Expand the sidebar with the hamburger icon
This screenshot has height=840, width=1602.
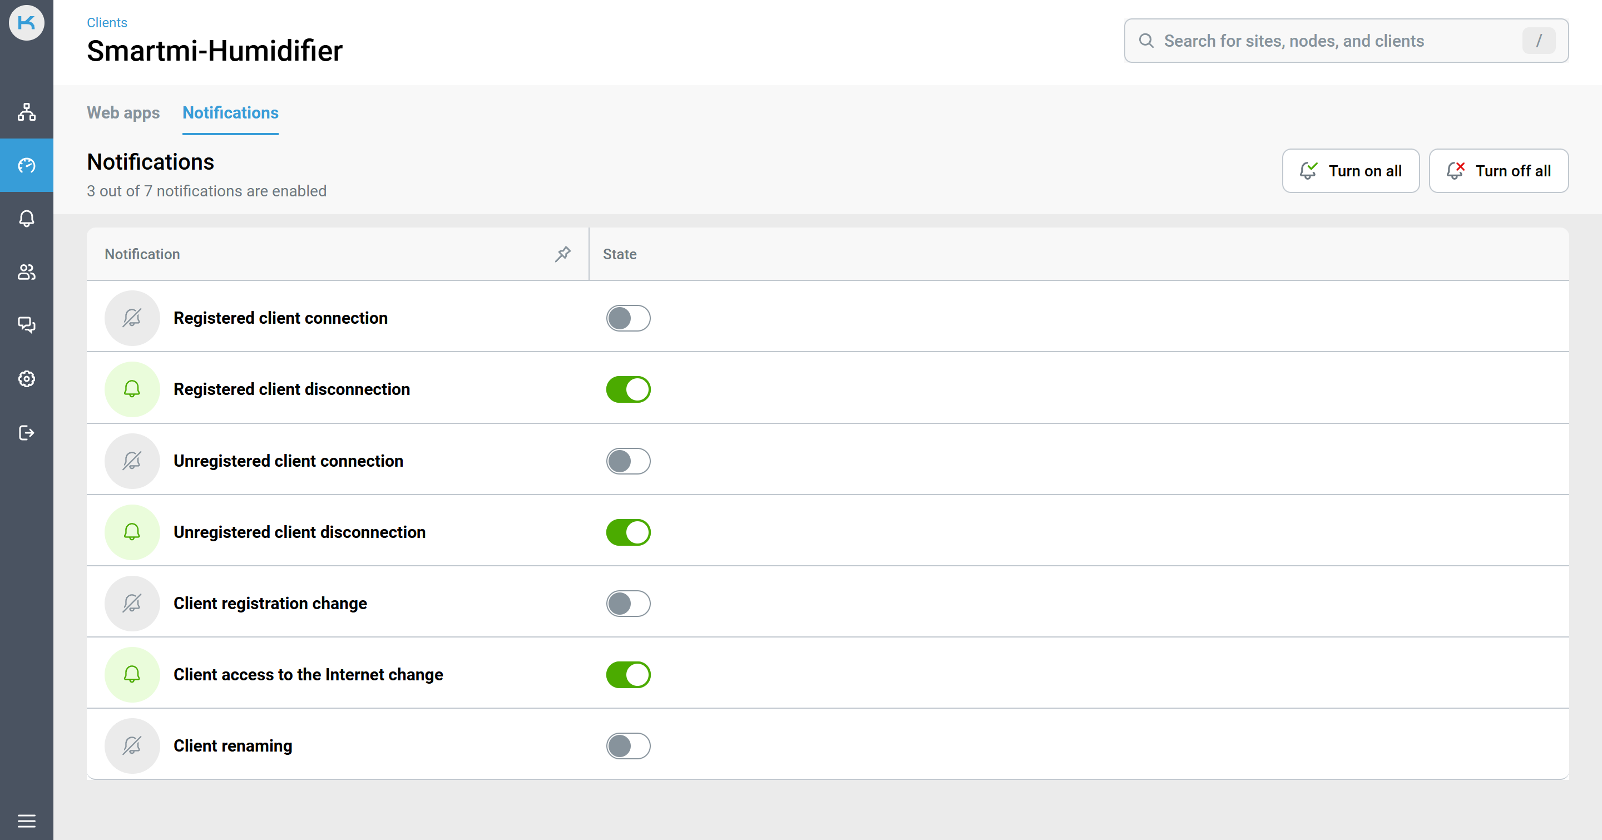[26, 821]
